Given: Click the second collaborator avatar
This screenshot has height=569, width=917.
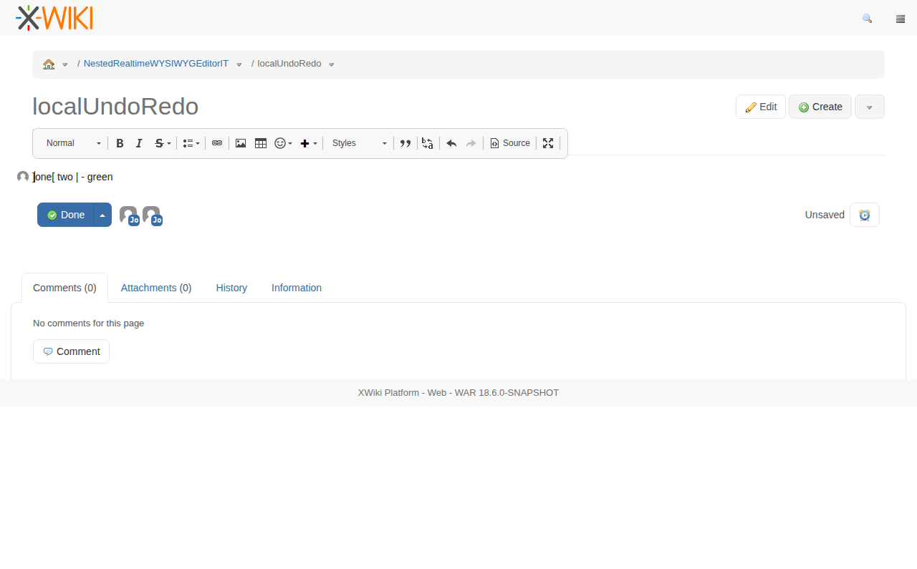Looking at the screenshot, I should point(152,215).
